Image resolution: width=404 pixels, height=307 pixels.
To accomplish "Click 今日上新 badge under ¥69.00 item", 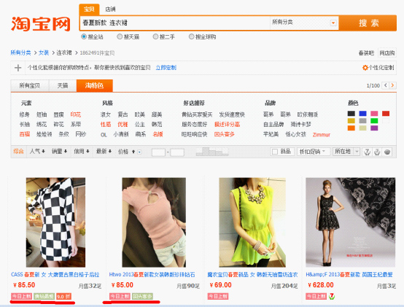I will coord(218,297).
